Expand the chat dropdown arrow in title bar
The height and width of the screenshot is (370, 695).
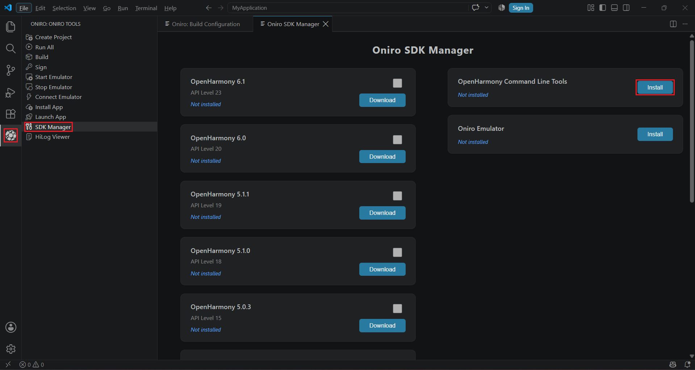(486, 8)
